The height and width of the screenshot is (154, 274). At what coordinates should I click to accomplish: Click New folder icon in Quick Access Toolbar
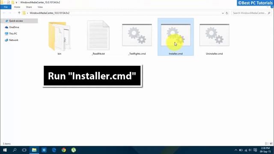(x=13, y=3)
